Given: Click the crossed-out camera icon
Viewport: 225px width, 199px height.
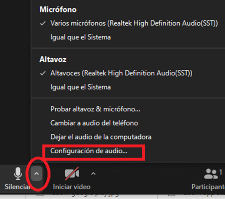Looking at the screenshot, I should [72, 173].
